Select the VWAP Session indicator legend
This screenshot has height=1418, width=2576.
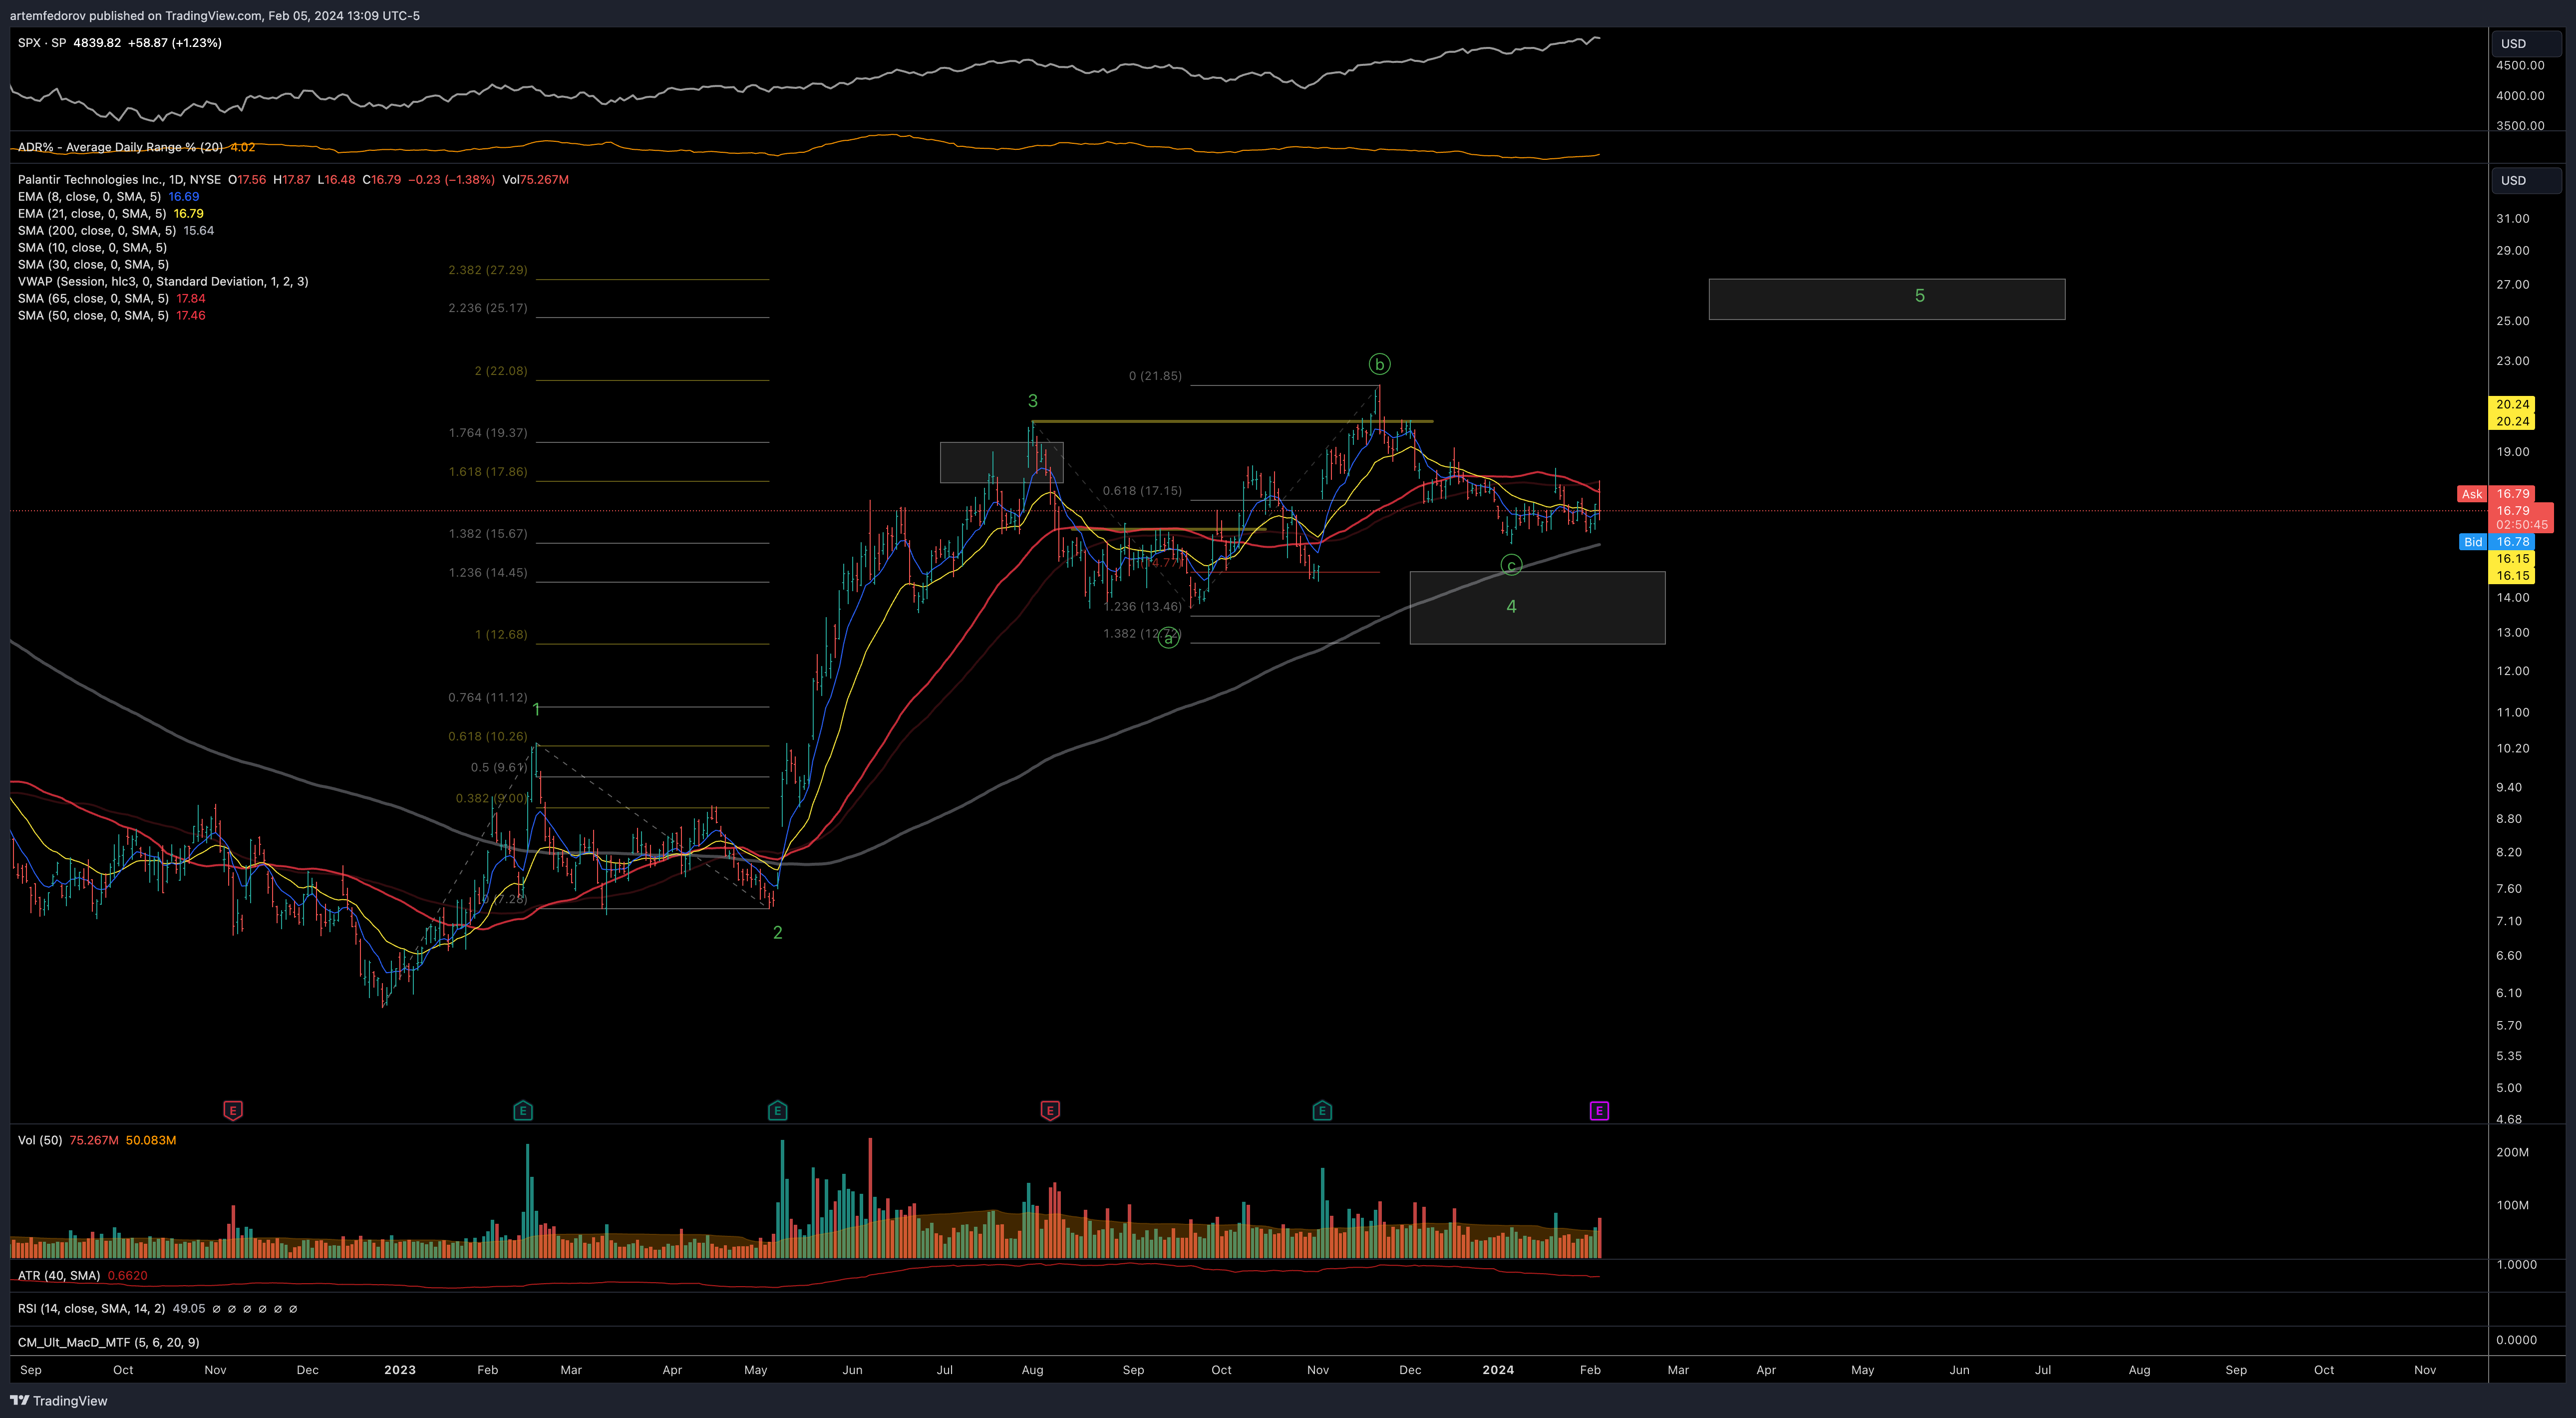163,282
